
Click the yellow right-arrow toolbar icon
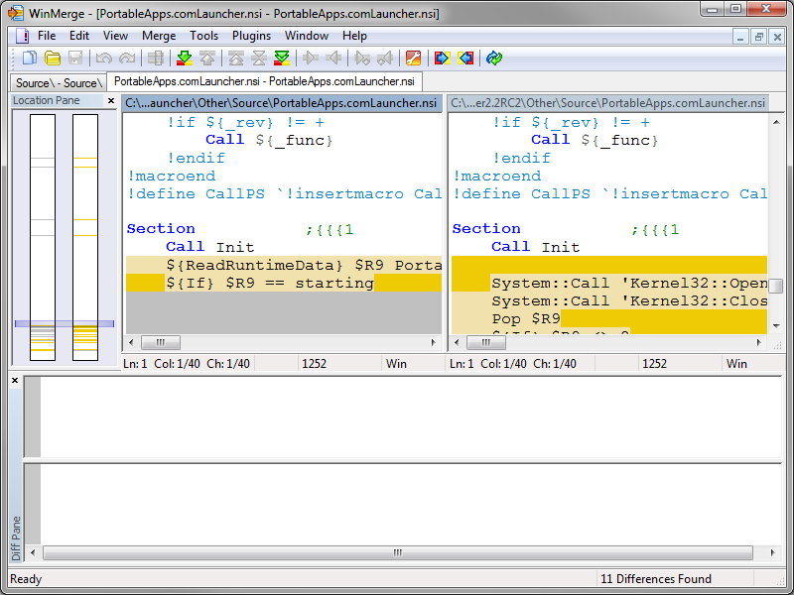point(442,59)
